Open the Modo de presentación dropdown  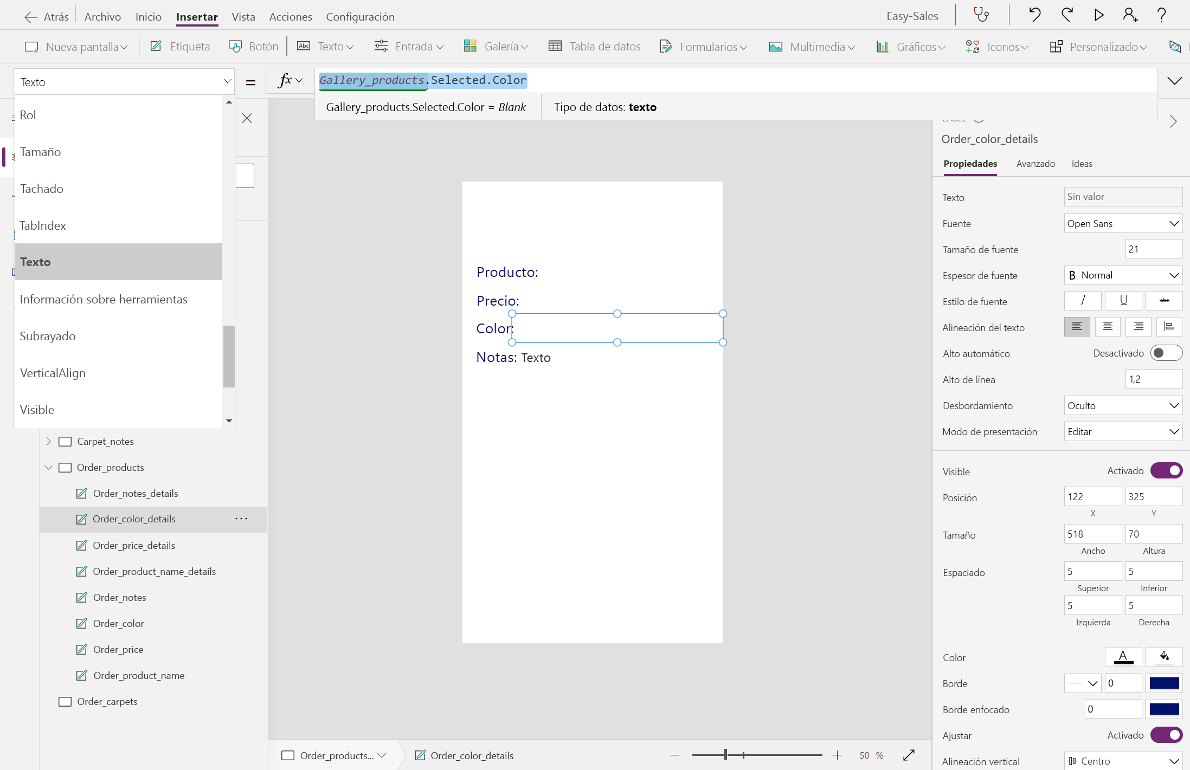click(x=1123, y=431)
